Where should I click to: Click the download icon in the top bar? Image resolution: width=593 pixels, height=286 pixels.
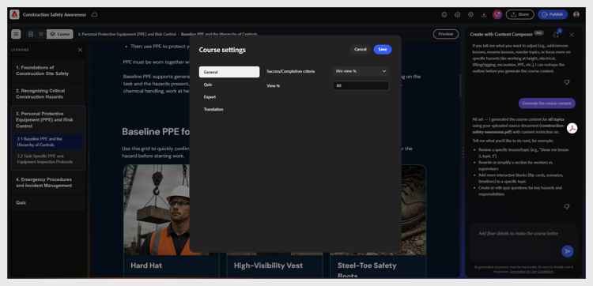click(x=484, y=14)
